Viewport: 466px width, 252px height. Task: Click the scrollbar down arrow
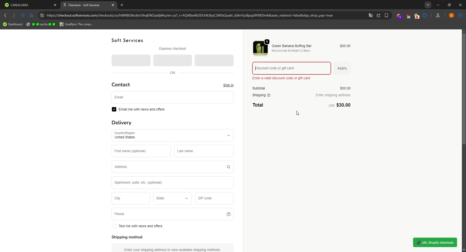pos(464,250)
